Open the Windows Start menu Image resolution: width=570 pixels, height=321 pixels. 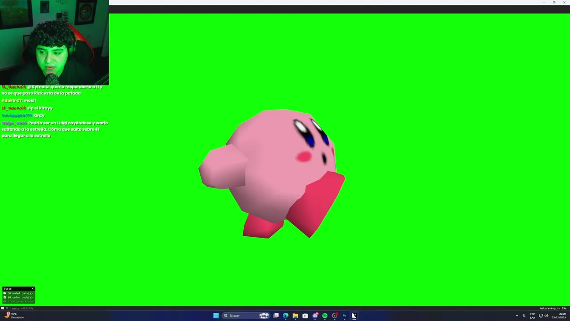click(216, 316)
